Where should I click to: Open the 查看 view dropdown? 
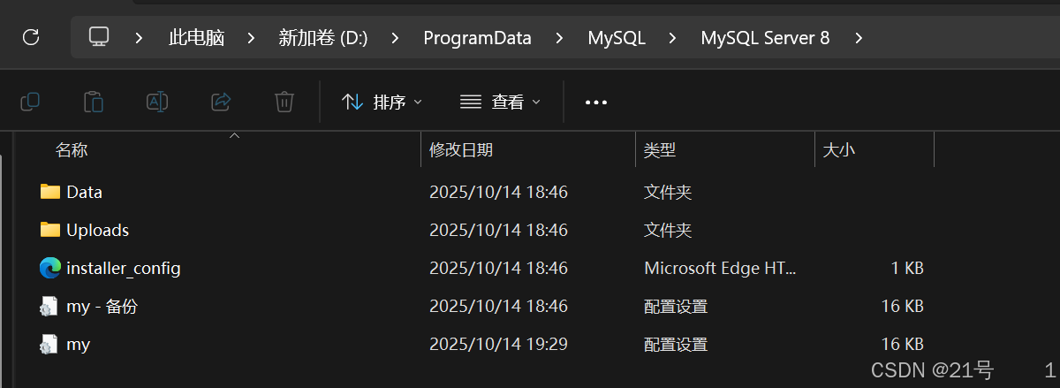[x=500, y=103]
